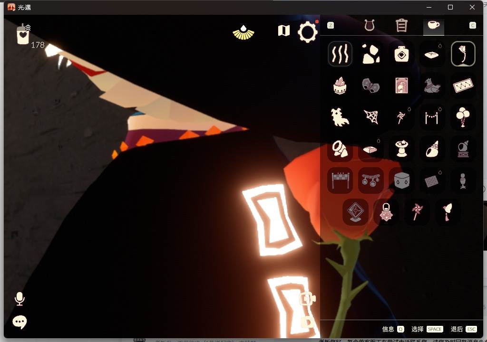
Task: Select the stones pile prop
Action: pos(370,54)
